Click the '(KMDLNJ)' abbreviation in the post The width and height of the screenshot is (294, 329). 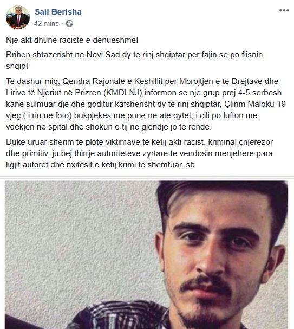tap(123, 93)
